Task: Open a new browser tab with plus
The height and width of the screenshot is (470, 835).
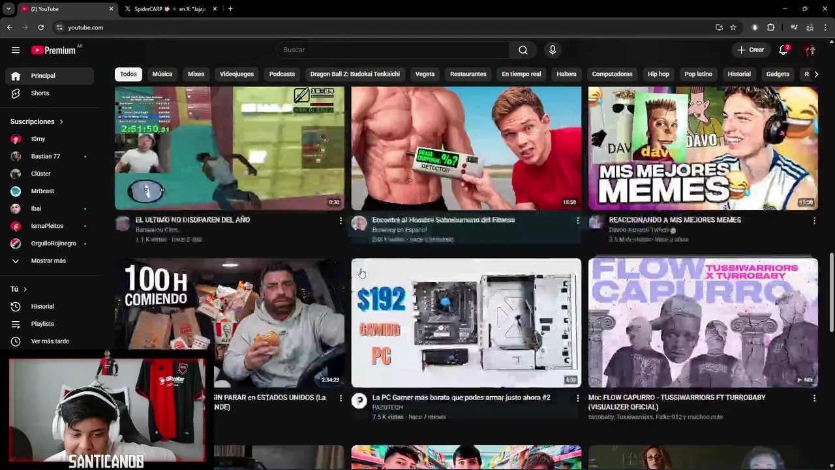Action: coord(230,9)
